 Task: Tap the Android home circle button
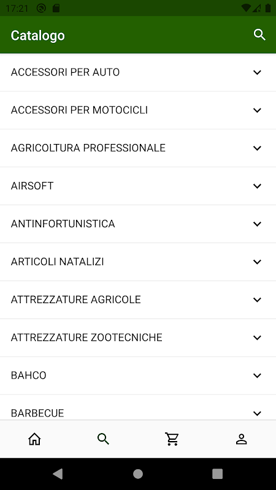click(x=138, y=474)
